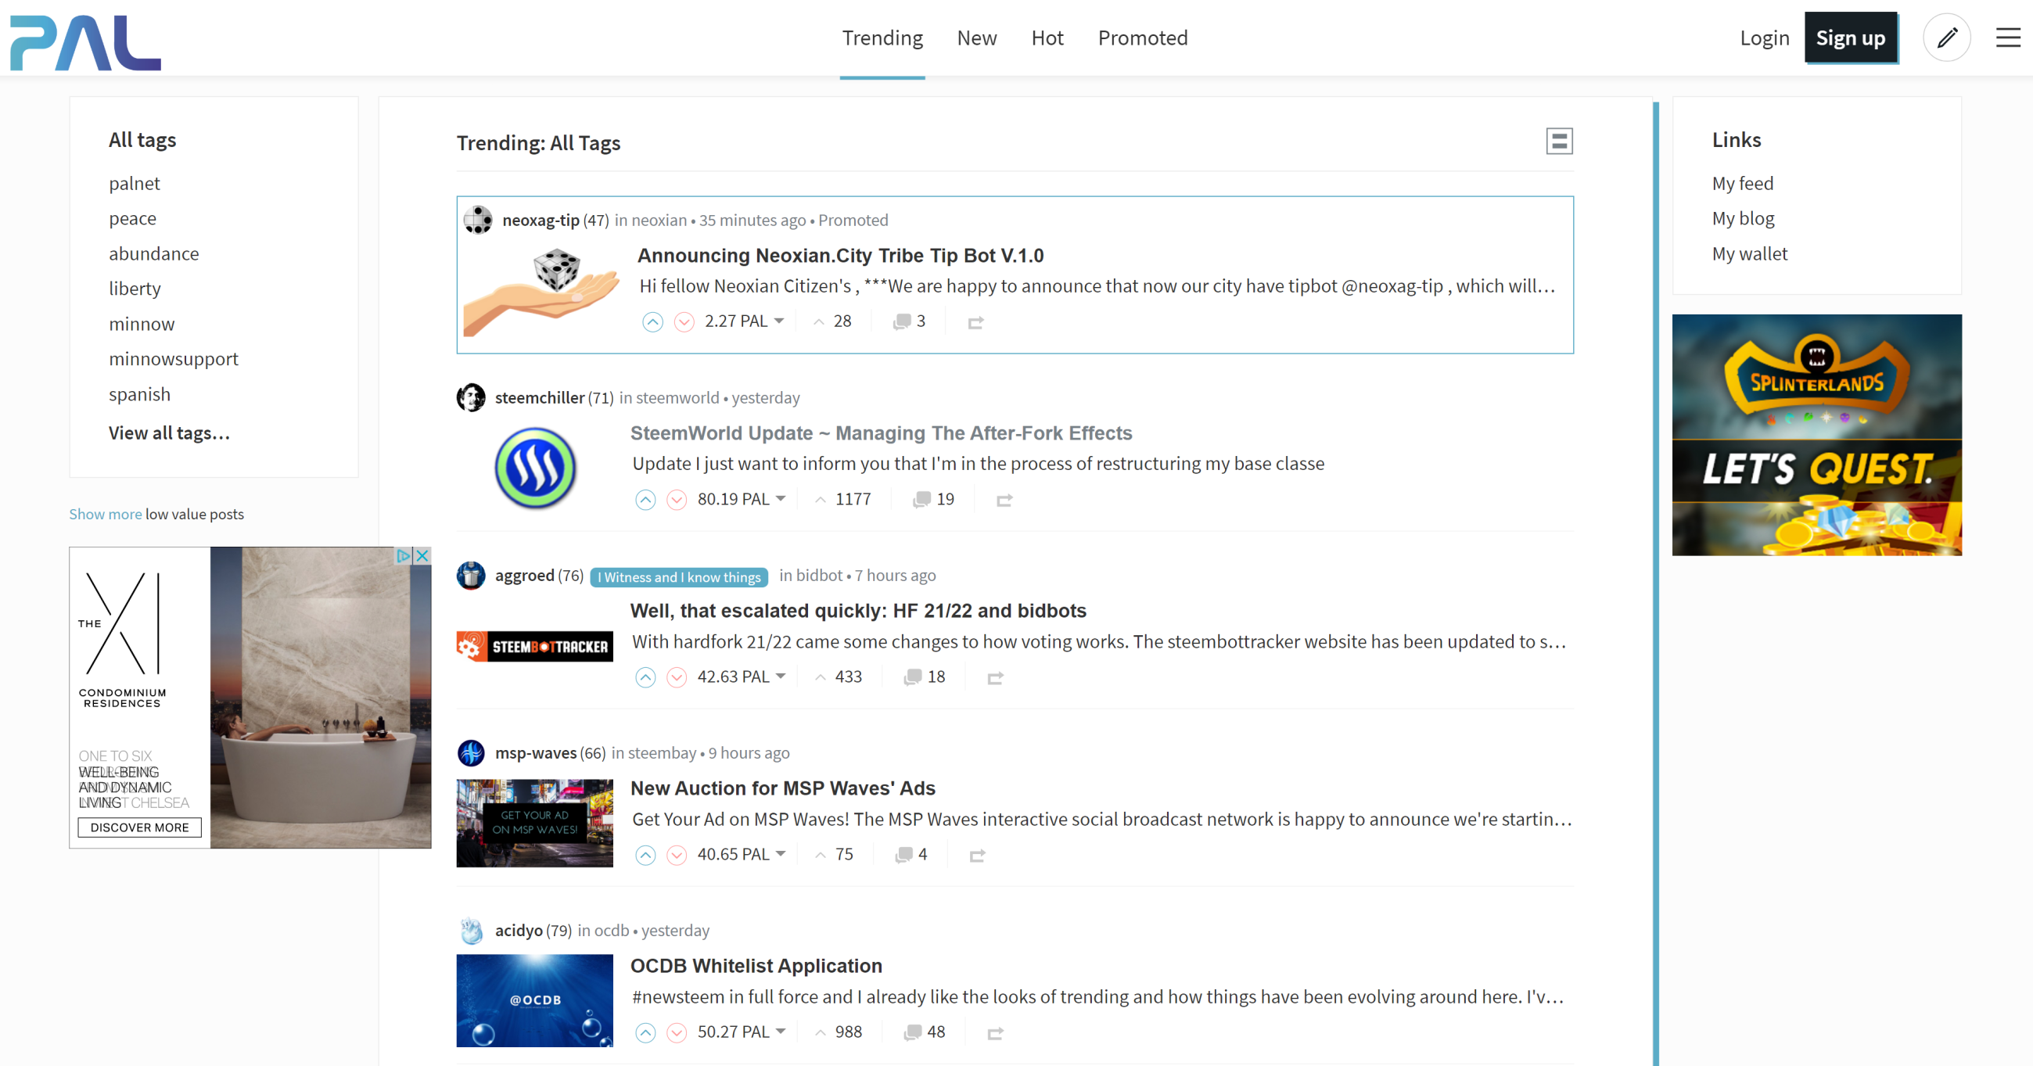Reblog the HF 21/22 and bidbots post
This screenshot has height=1066, width=2033.
pyautogui.click(x=994, y=677)
